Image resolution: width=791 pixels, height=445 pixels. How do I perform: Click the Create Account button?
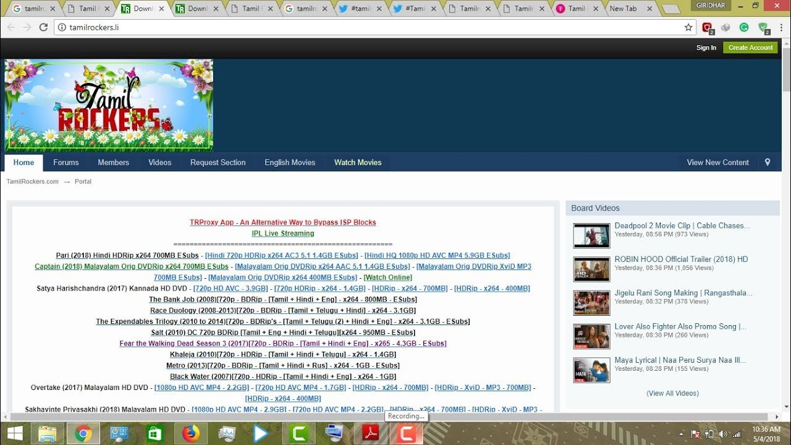tap(750, 48)
